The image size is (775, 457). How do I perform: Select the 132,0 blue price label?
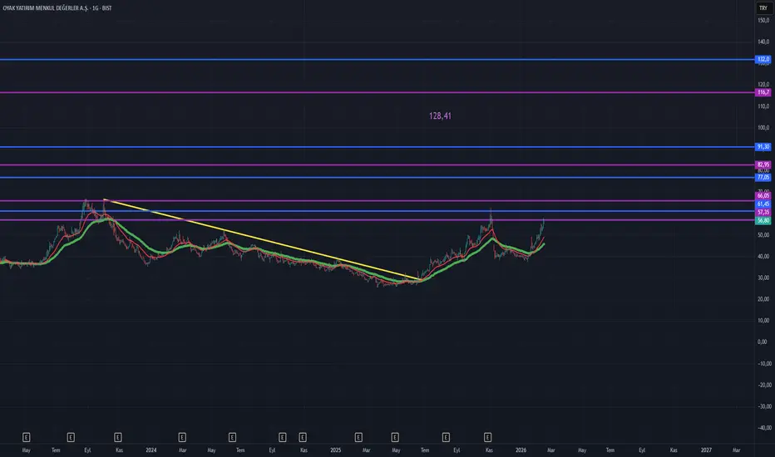coord(763,59)
